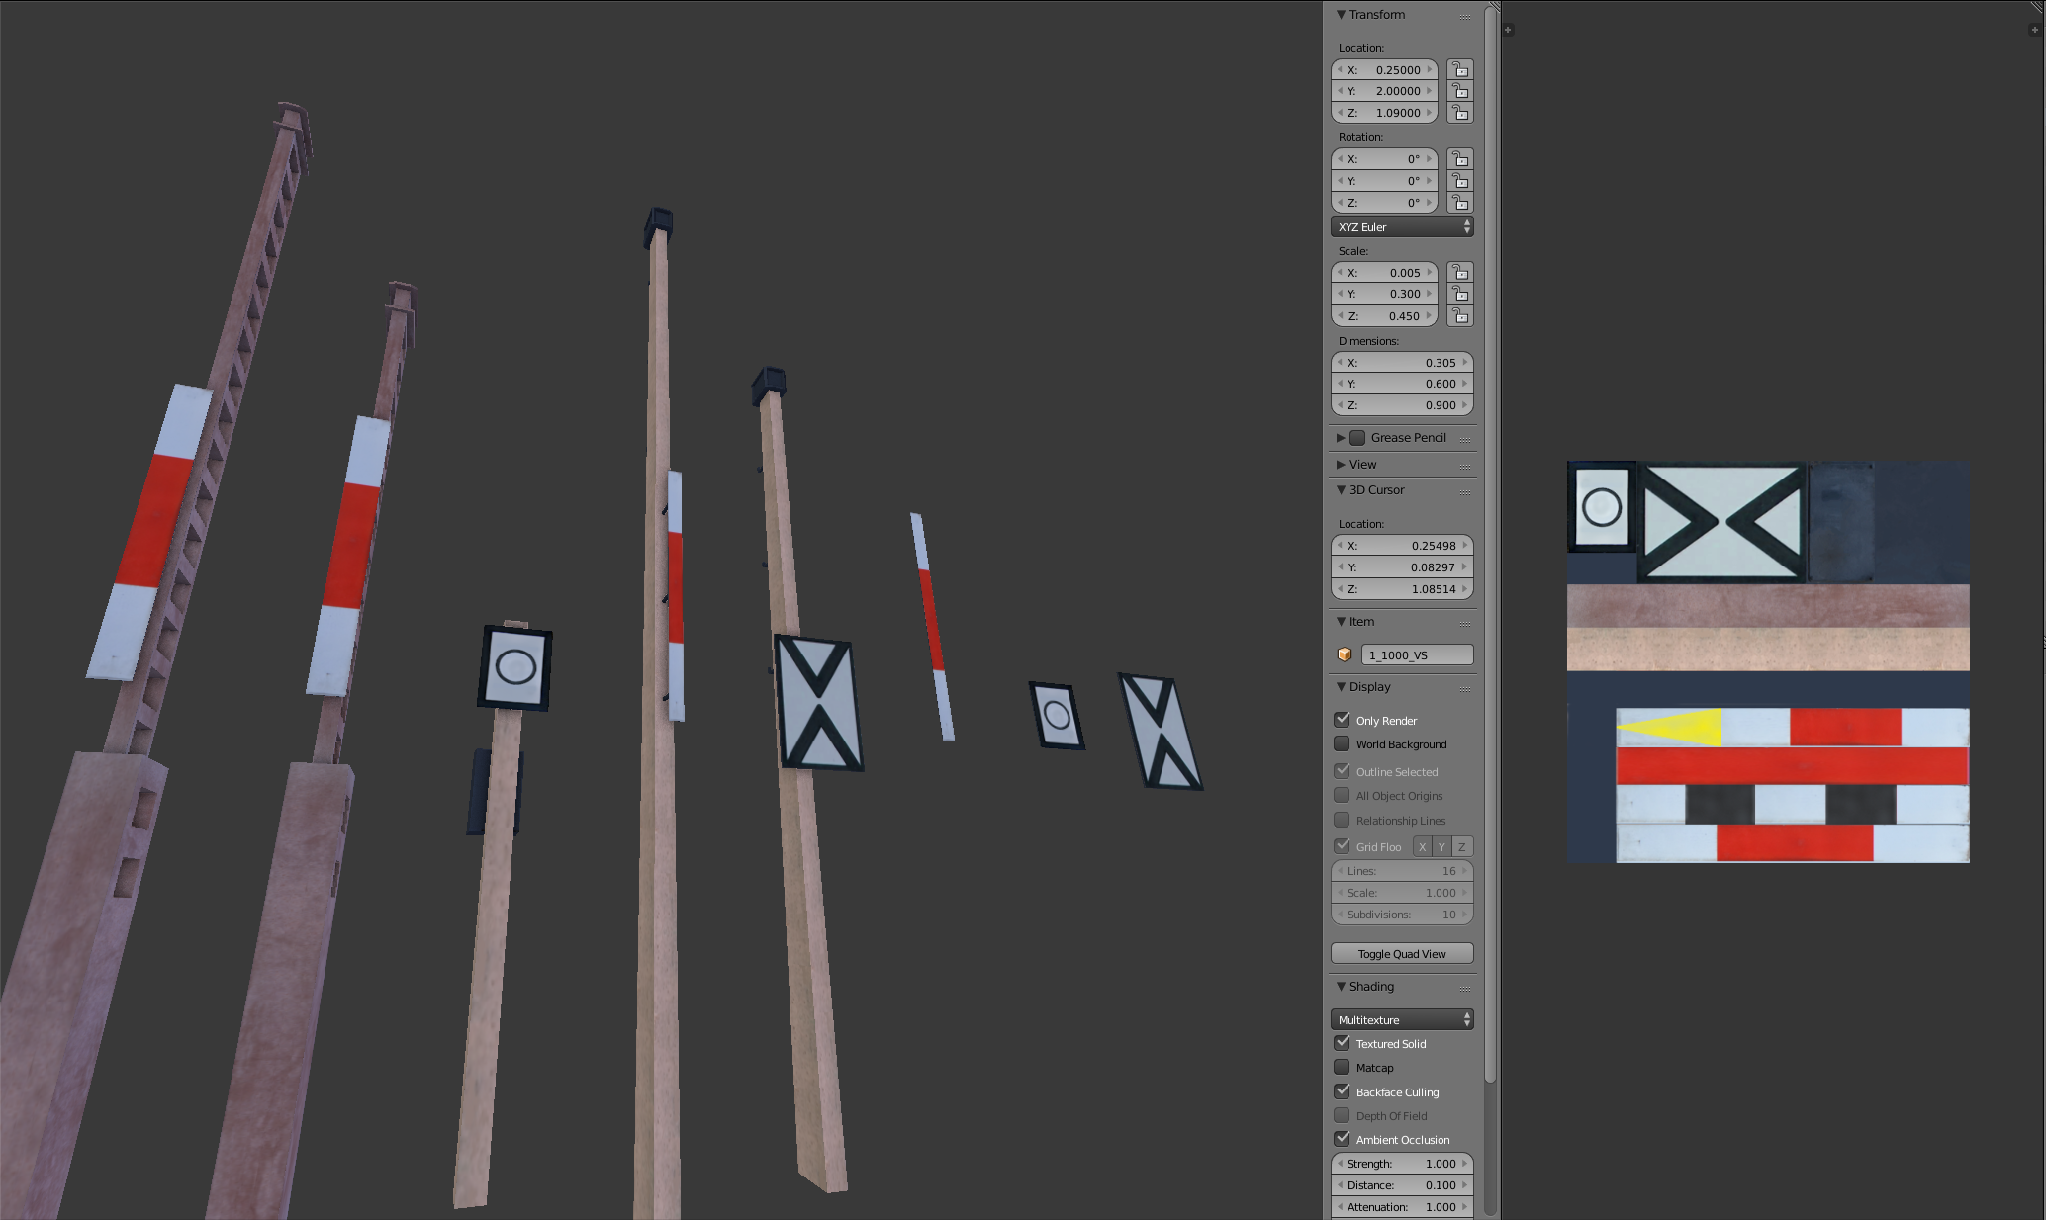Turn on the Matcap checkbox
This screenshot has height=1220, width=2046.
(x=1343, y=1067)
